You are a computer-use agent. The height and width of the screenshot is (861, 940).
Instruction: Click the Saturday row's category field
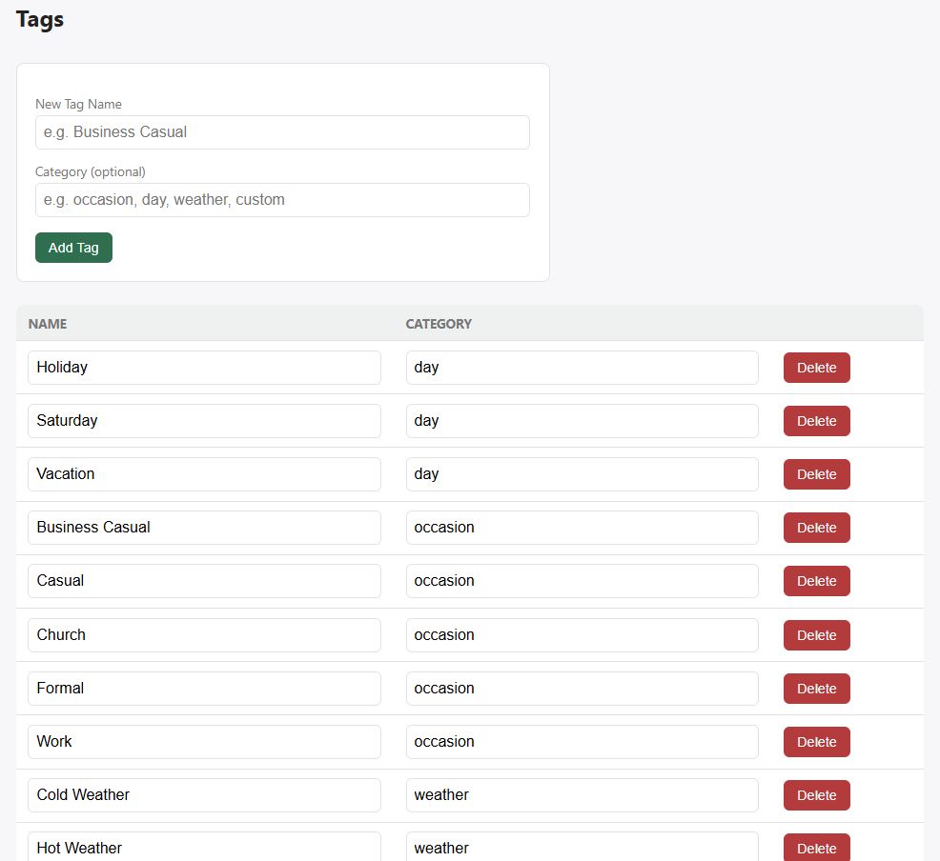coord(582,421)
